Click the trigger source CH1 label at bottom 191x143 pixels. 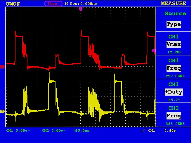point(152,130)
